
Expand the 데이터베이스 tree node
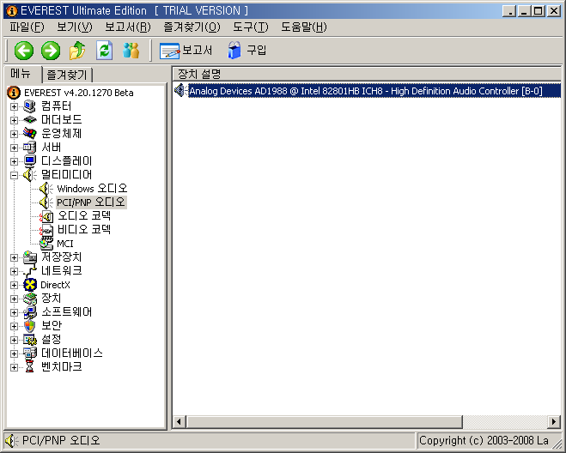coord(14,353)
